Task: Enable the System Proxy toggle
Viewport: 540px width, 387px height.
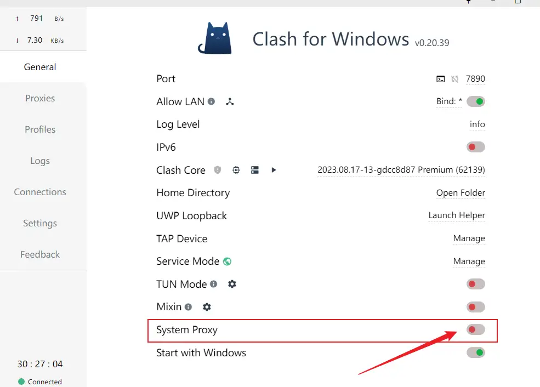Action: [475, 330]
